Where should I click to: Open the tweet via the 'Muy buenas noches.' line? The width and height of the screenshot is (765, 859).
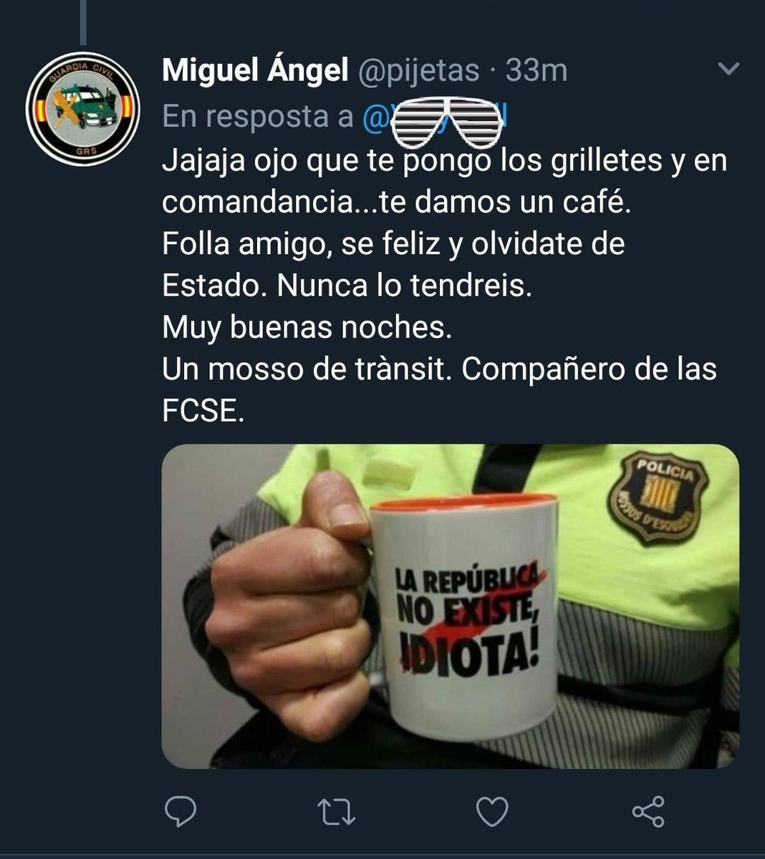point(307,327)
